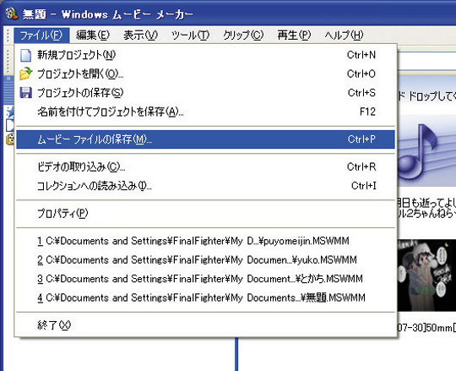
Task: Choose プロジェクトの保存(S) entry
Action: point(205,93)
